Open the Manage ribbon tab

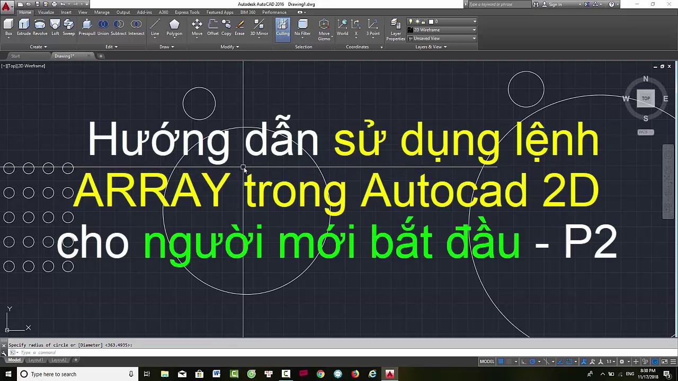(x=102, y=12)
